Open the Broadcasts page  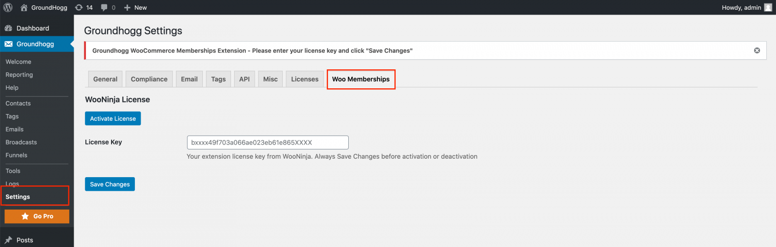click(x=21, y=142)
